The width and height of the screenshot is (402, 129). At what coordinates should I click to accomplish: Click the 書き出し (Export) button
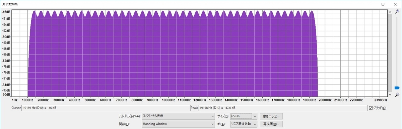[x=272, y=116]
